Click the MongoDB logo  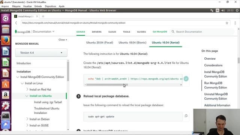pos(22,31)
